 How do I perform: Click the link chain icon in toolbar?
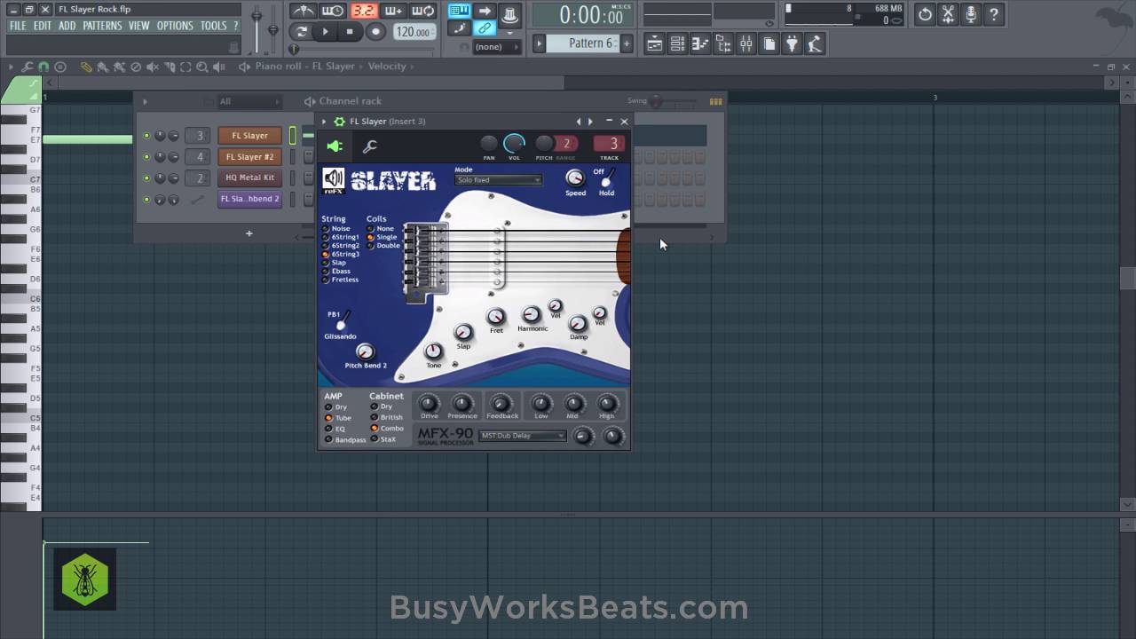click(485, 28)
